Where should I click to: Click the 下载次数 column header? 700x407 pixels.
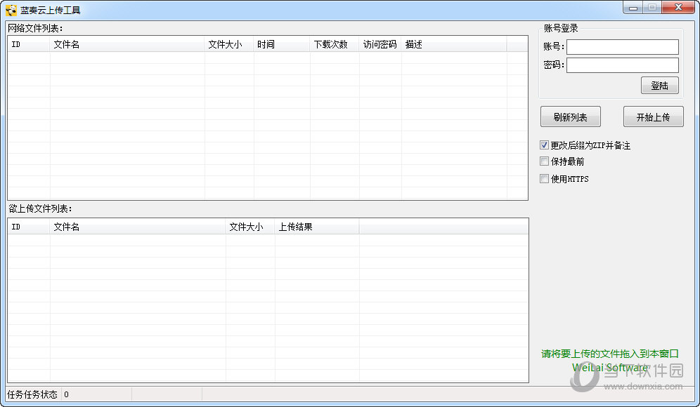click(335, 44)
